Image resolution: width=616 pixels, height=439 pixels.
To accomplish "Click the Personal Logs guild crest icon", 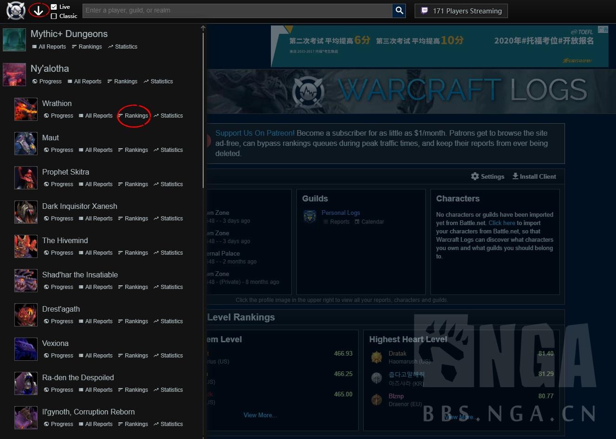I will pos(310,217).
